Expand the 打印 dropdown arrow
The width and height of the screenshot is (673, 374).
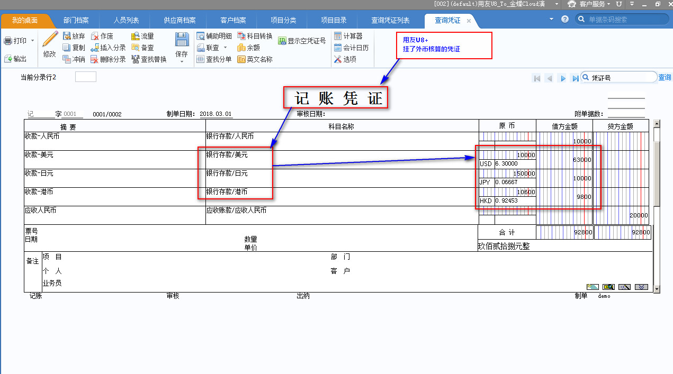click(x=33, y=41)
